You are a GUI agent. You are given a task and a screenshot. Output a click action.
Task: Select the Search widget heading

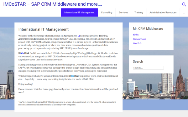click(x=138, y=61)
